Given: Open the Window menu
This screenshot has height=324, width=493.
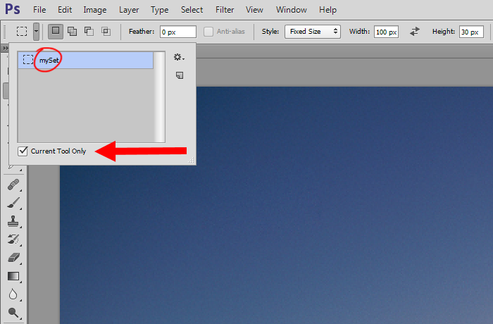Looking at the screenshot, I should tap(292, 10).
